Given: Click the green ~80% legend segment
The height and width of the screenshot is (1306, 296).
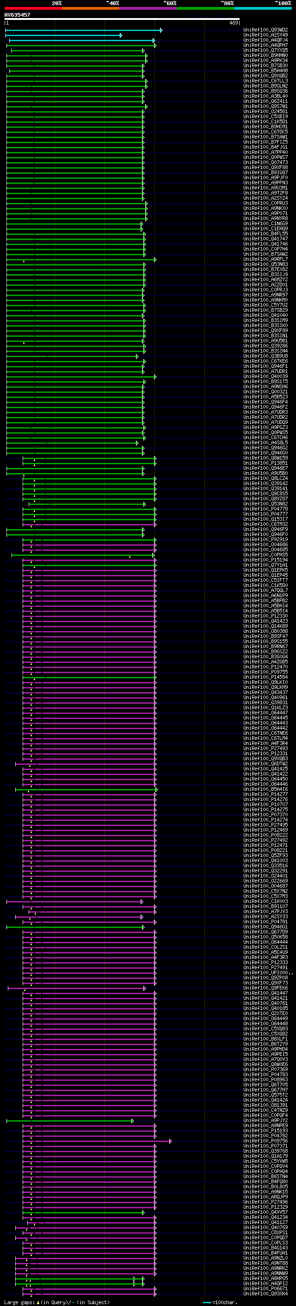Looking at the screenshot, I should [205, 8].
